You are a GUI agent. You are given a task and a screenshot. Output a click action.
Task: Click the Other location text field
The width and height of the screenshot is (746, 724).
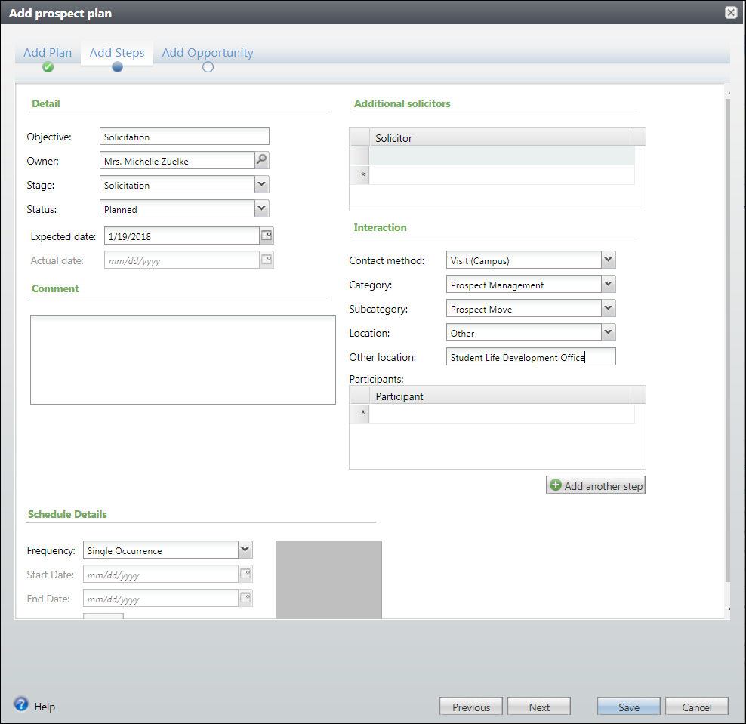[x=531, y=357]
